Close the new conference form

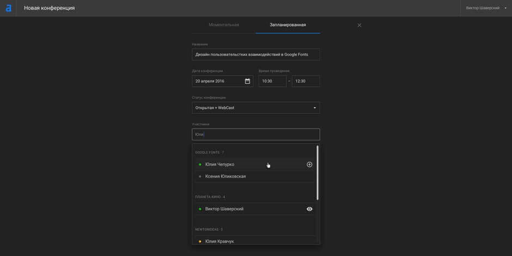359,25
